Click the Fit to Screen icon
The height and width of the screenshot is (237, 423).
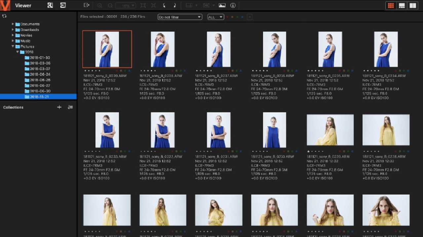143,5
